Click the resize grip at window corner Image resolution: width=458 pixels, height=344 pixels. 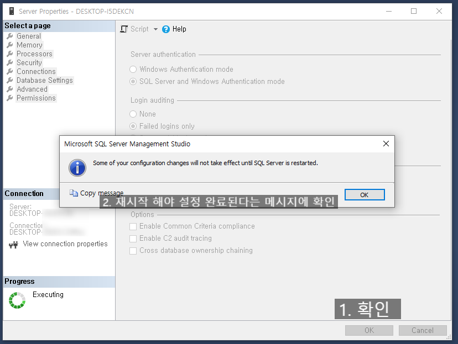pos(449,337)
